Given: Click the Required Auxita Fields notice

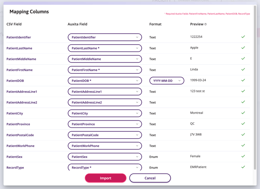Looking at the screenshot, I should coord(207,14).
